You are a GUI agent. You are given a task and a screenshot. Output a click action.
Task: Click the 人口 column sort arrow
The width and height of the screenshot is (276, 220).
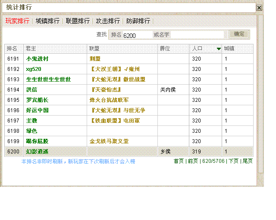(219, 49)
